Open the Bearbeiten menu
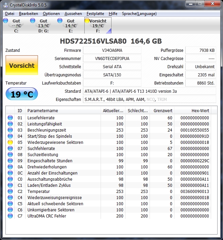 pos(29,14)
